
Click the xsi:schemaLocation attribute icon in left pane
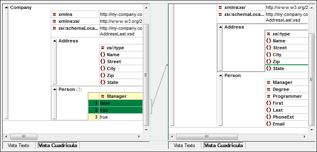[x=54, y=29]
